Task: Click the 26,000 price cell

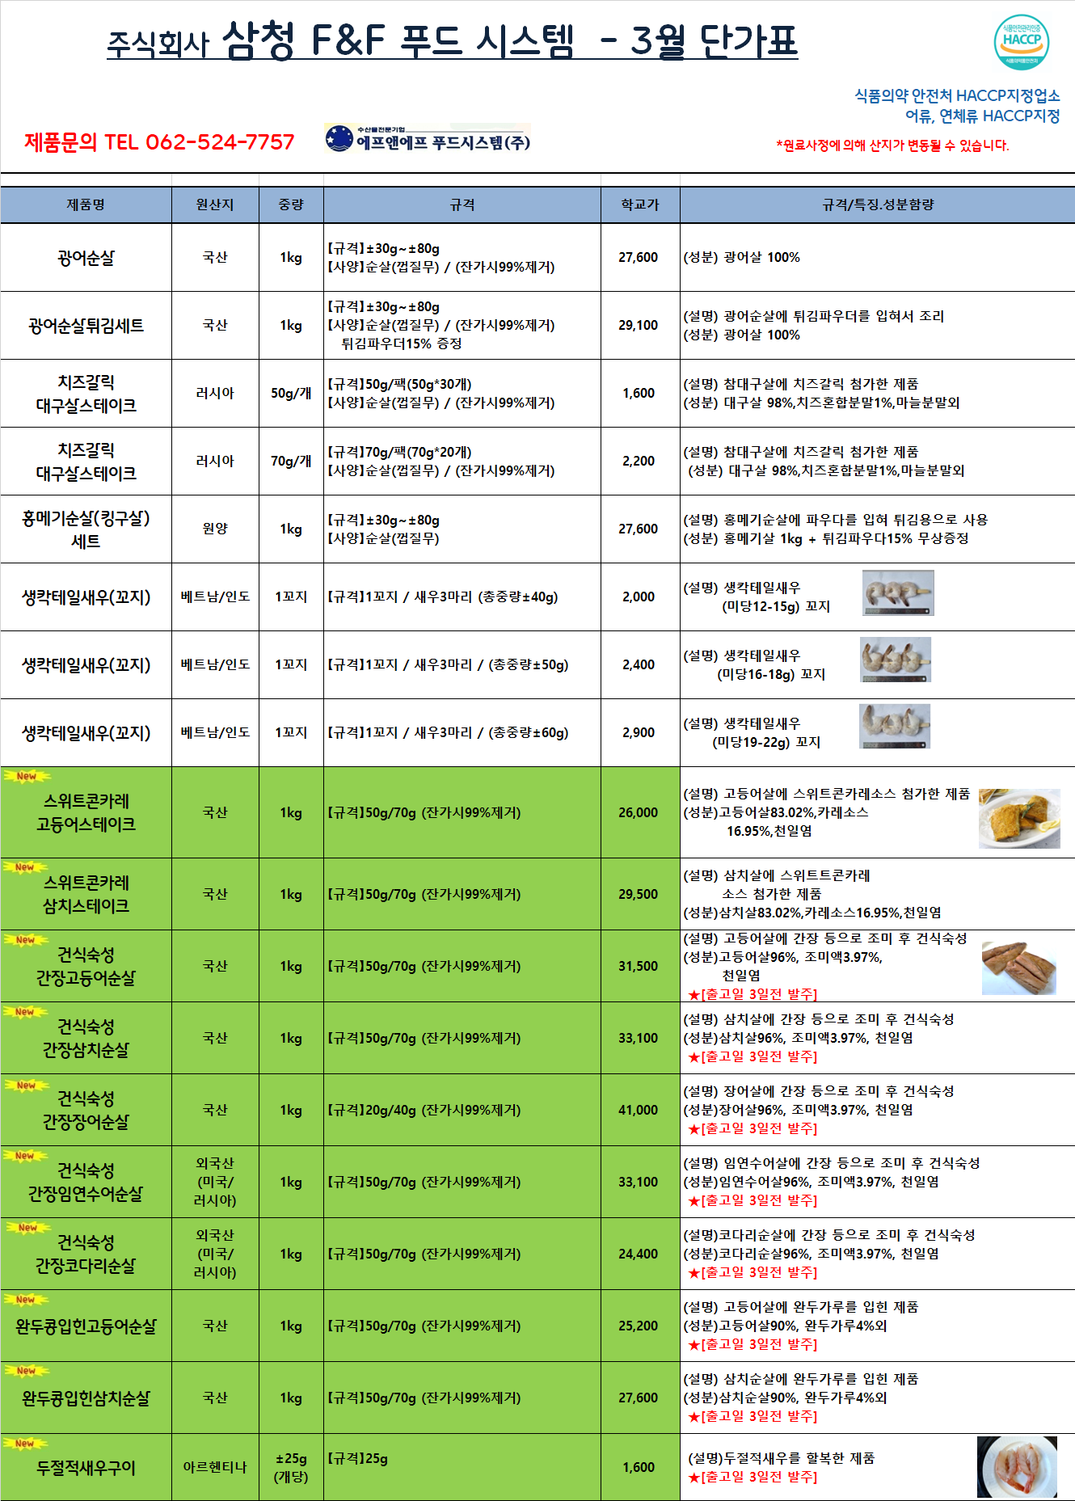Action: point(639,812)
